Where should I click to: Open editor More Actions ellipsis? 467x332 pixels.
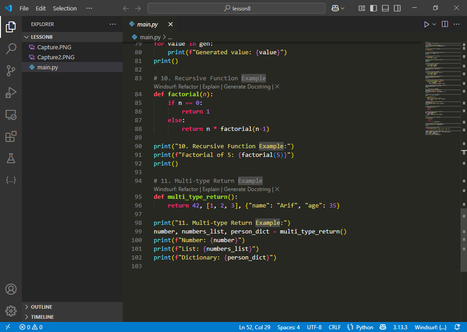(457, 24)
